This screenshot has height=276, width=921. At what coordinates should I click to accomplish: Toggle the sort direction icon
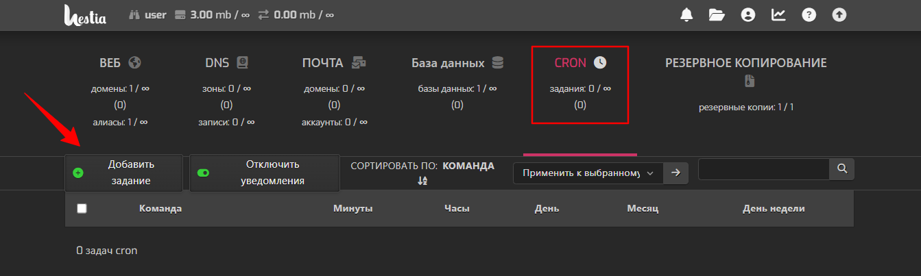click(422, 181)
